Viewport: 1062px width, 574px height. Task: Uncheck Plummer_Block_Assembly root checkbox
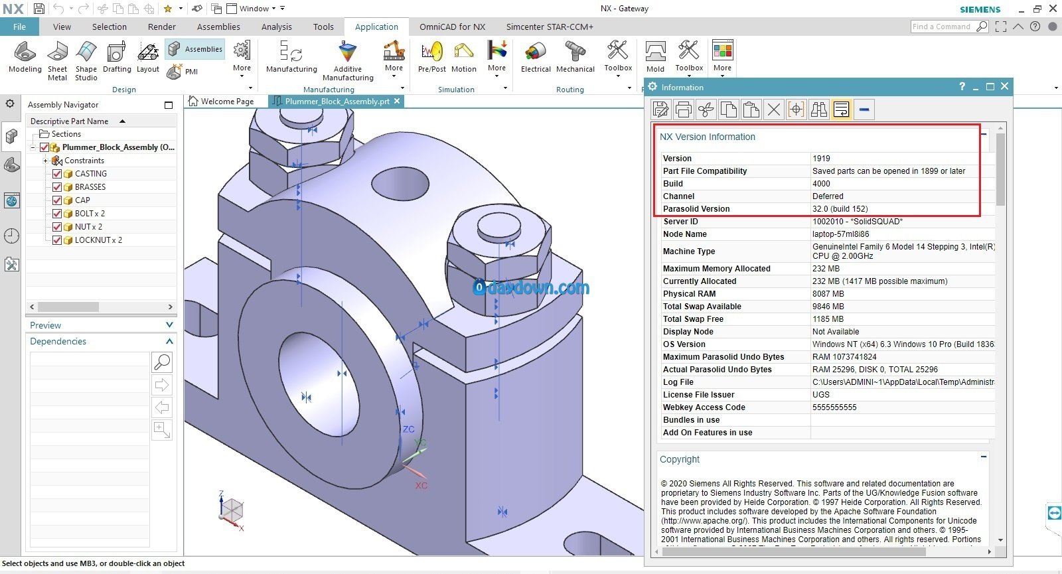[44, 147]
